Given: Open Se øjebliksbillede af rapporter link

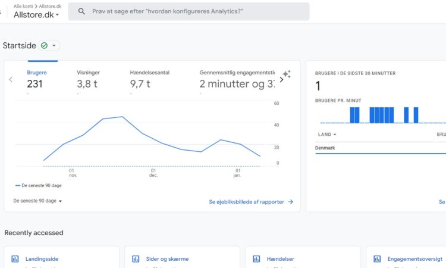Looking at the screenshot, I should click(251, 202).
